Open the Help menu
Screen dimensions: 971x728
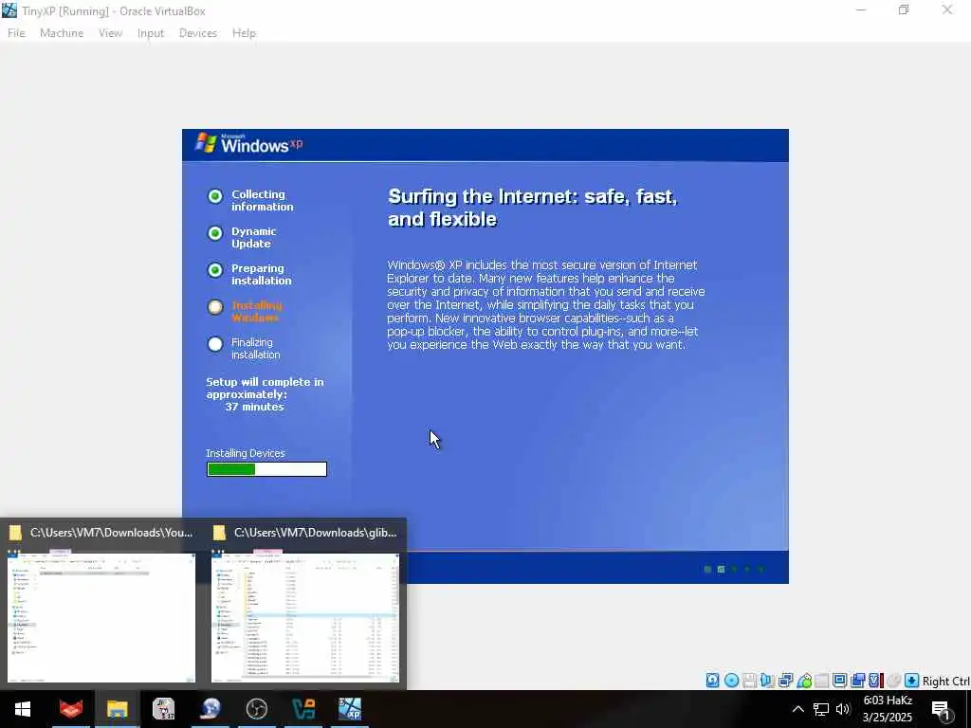(x=244, y=33)
